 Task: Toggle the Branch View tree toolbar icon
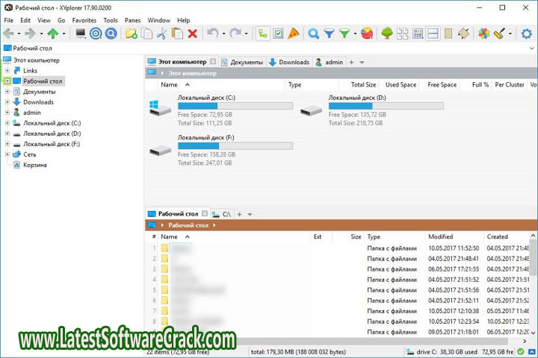tap(262, 34)
